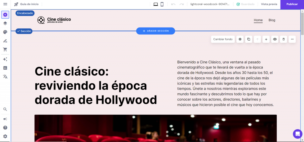
Task: Open AI tools sparkle icon
Action: click(x=5, y=59)
